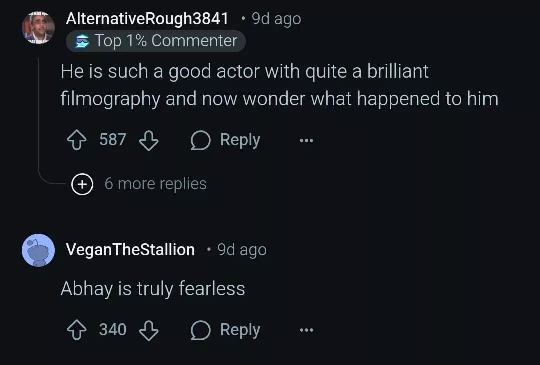Click the "Abhay is truly fearless" comment text
This screenshot has height=365, width=540.
pos(153,289)
